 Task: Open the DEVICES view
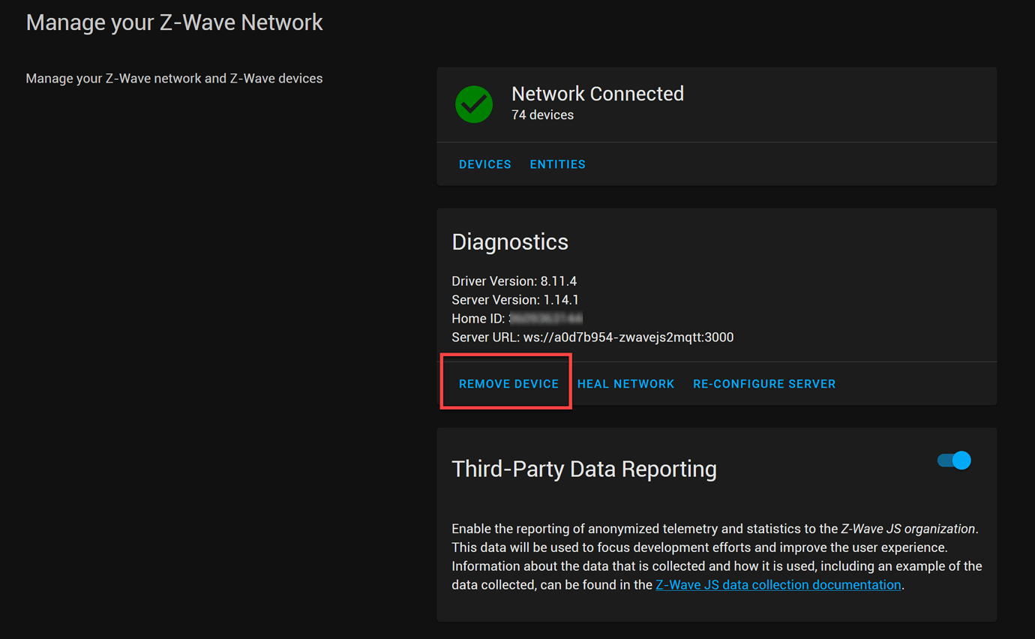(484, 163)
